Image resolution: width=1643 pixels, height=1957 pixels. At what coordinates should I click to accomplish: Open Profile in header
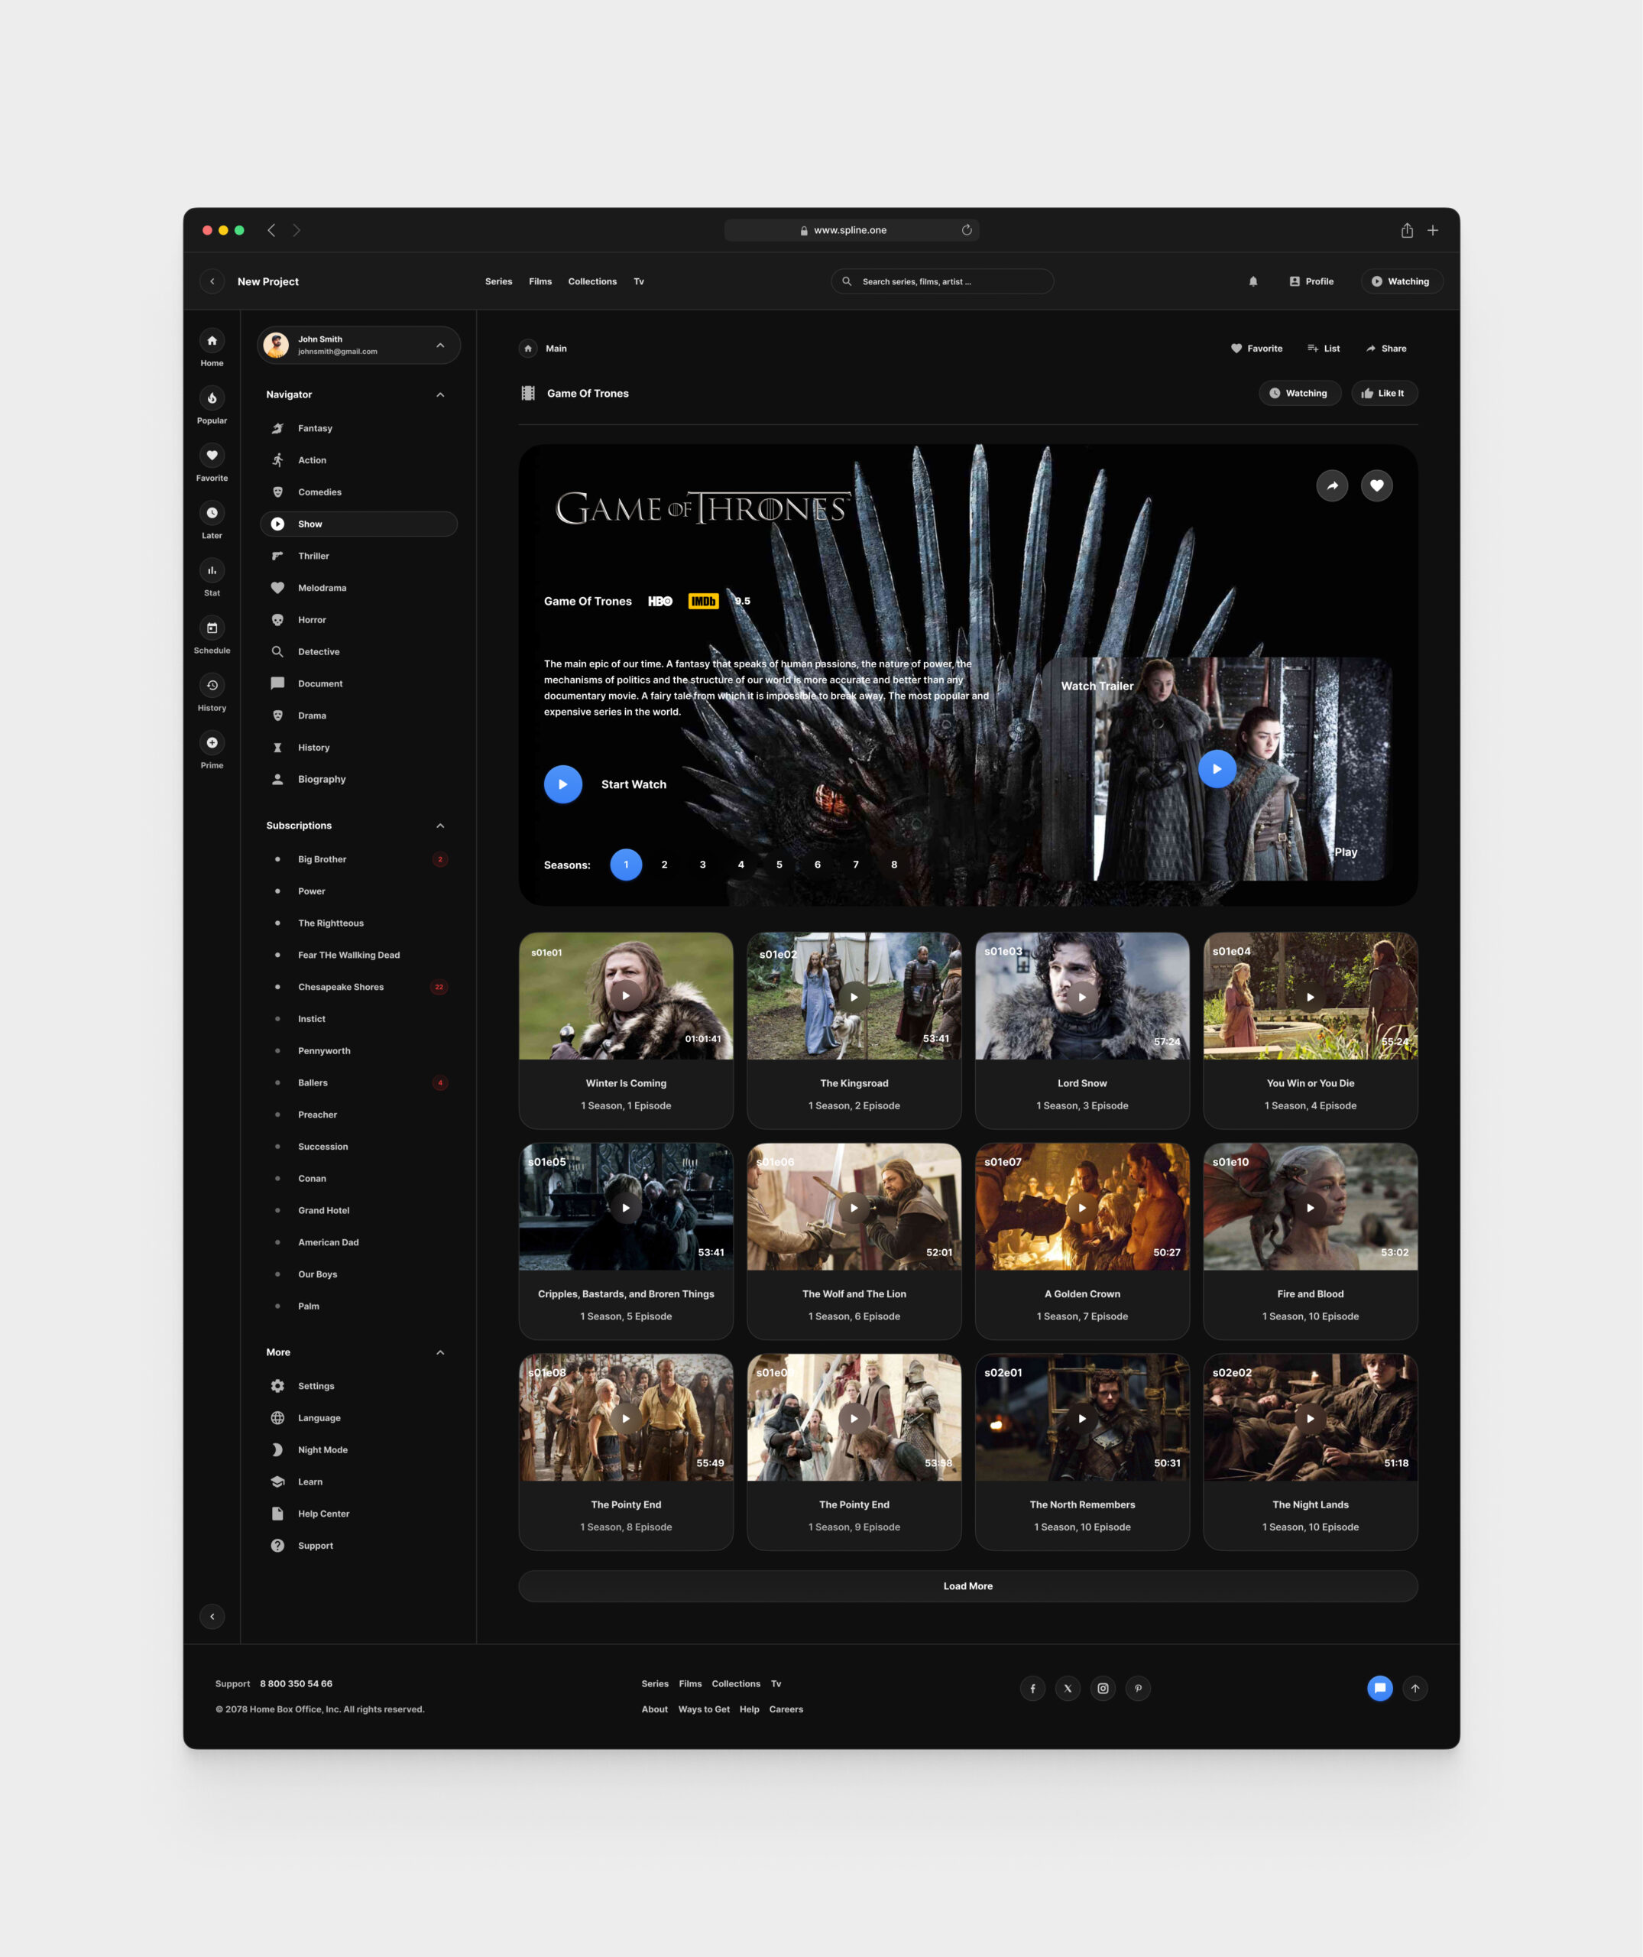(1311, 281)
